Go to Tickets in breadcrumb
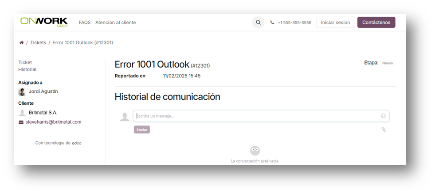Screen dimensions: 435x194 (38, 42)
